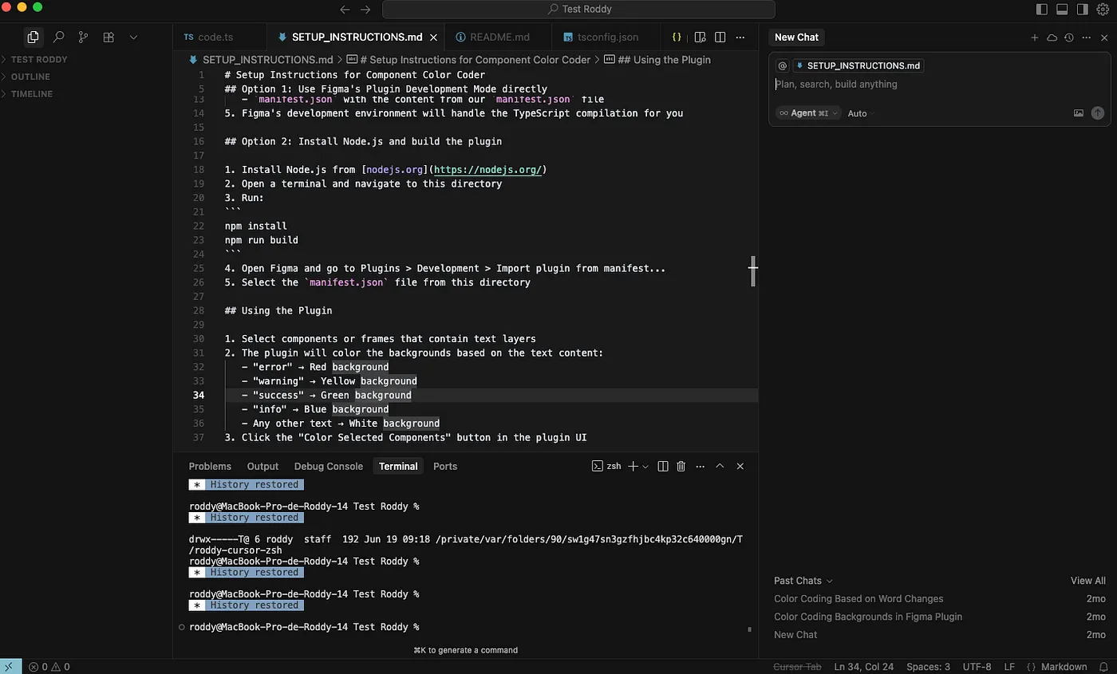Screen dimensions: 1117x674
Task: Open the Auto model selector dropdown
Action: [860, 113]
